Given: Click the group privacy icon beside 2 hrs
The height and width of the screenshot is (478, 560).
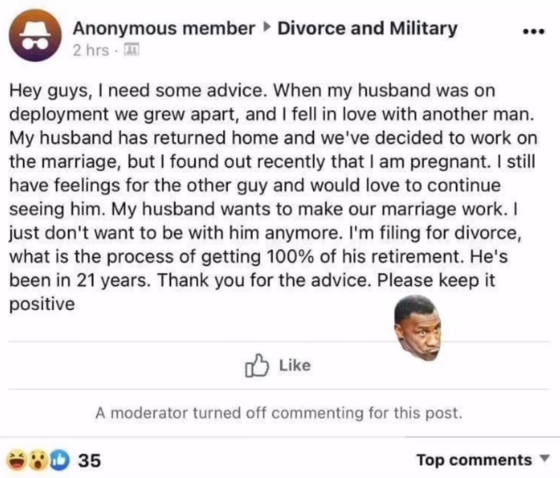Looking at the screenshot, I should [x=131, y=50].
